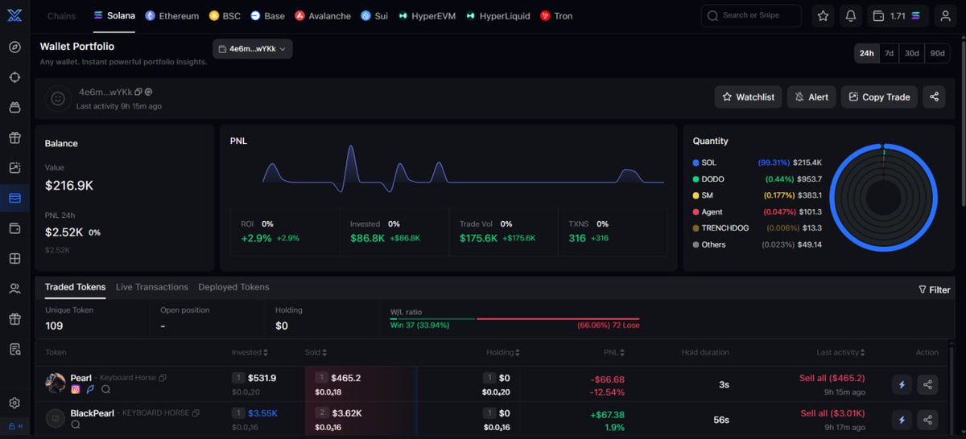This screenshot has width=966, height=439.
Task: Click SOL blue legend dot
Action: [x=696, y=162]
